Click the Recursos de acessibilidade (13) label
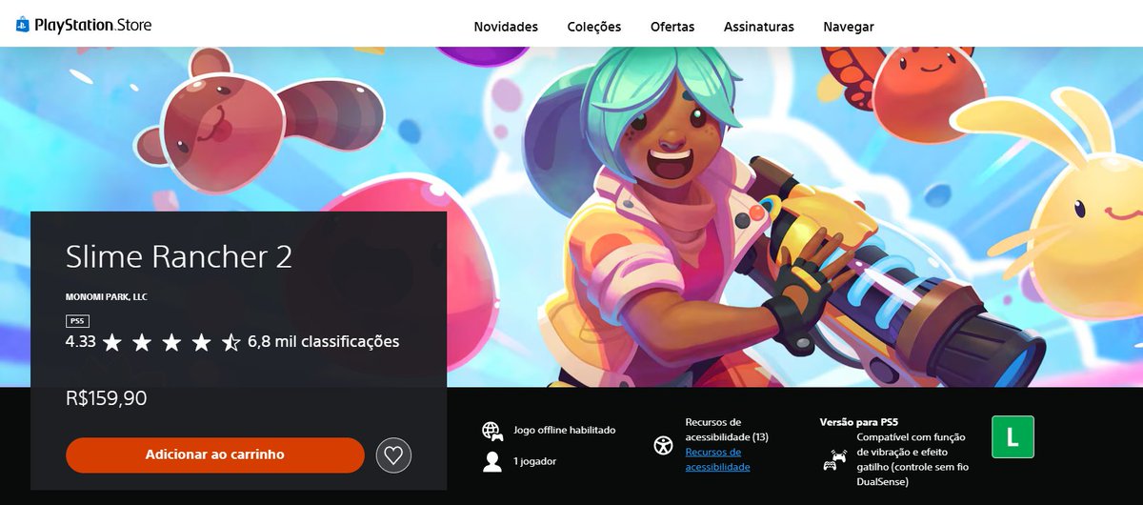Viewport: 1143px width, 505px height. 727,430
